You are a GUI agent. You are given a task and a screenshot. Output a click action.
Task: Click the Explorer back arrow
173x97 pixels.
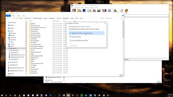coord(7,18)
